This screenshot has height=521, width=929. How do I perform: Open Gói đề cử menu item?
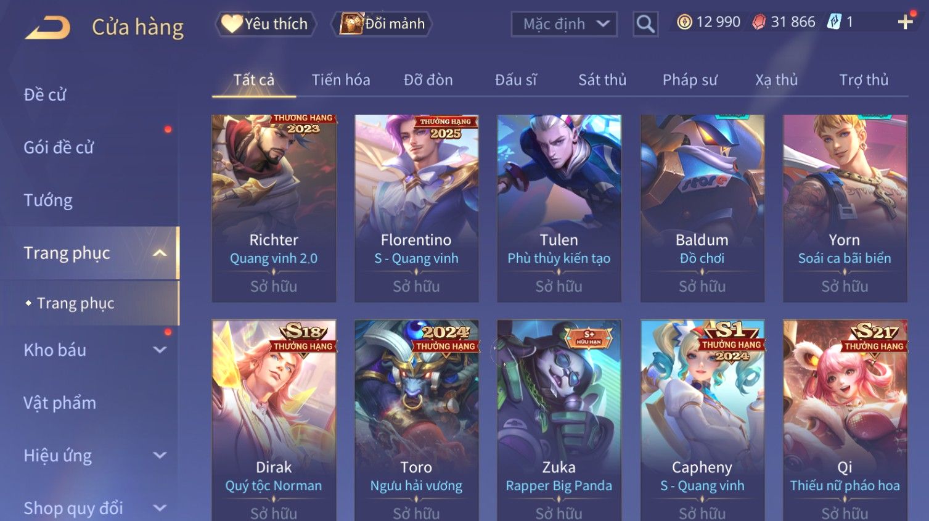pyautogui.click(x=59, y=147)
